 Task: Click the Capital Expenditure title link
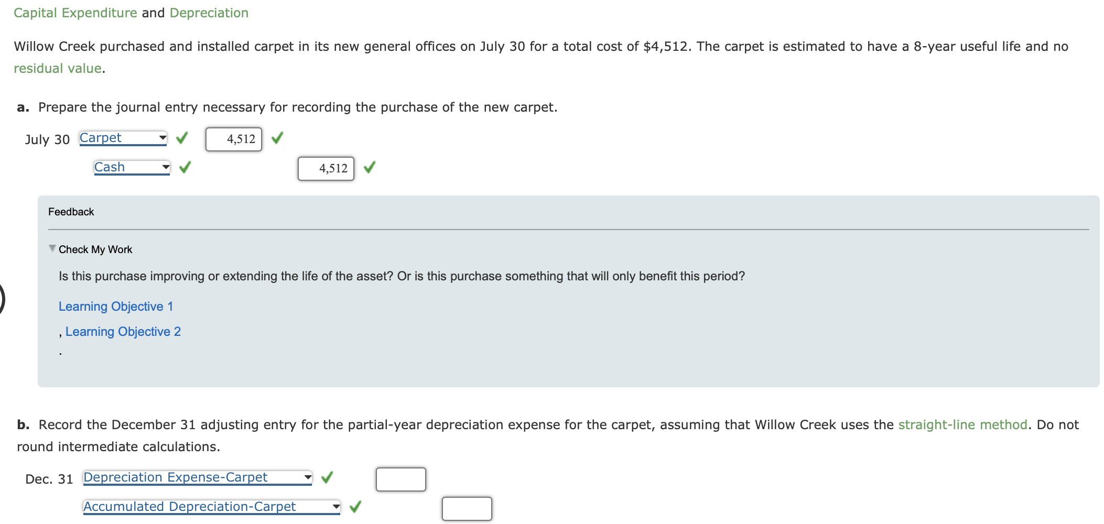click(x=75, y=12)
